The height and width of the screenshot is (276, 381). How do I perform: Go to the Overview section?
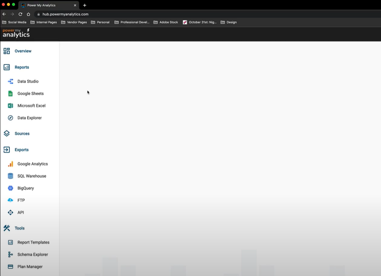coord(23,51)
